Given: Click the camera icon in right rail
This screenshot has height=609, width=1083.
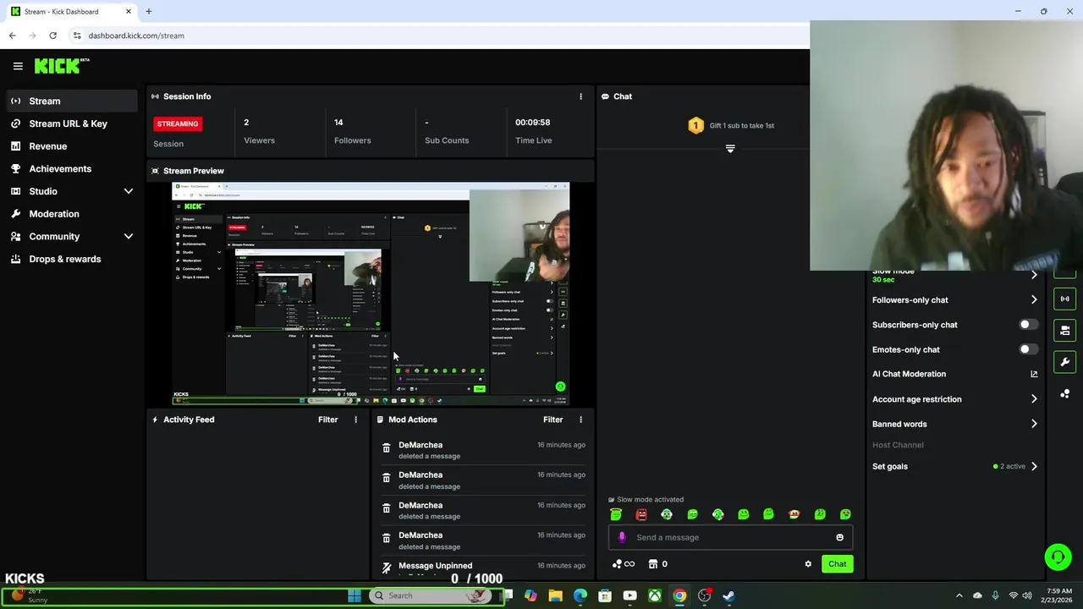Looking at the screenshot, I should point(1064,330).
